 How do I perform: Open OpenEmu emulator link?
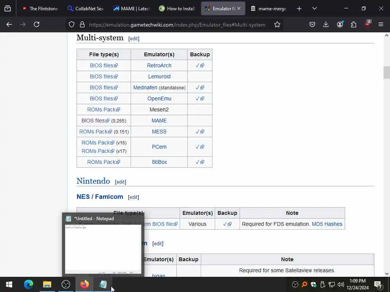click(x=159, y=98)
